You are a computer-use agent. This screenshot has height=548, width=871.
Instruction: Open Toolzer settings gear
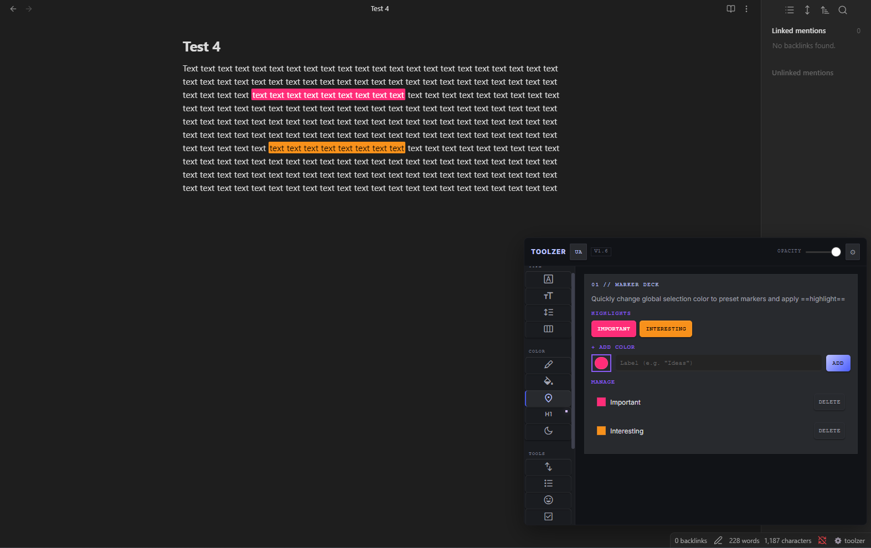[x=853, y=252]
